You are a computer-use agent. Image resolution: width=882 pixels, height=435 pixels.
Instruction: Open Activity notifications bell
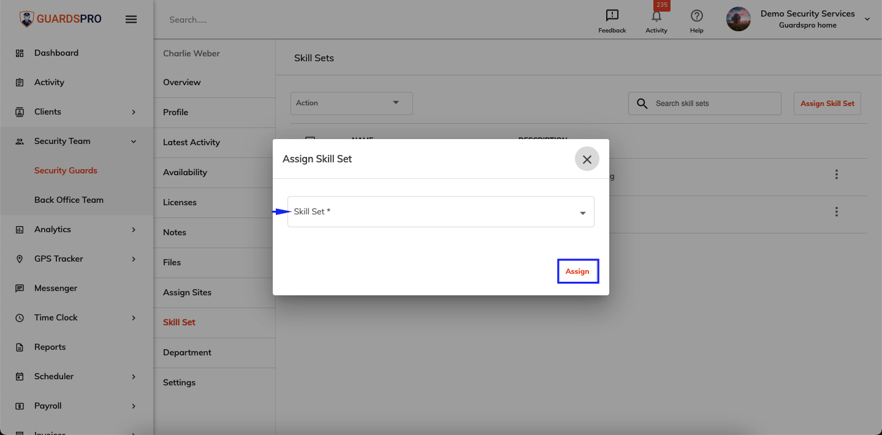pos(656,17)
